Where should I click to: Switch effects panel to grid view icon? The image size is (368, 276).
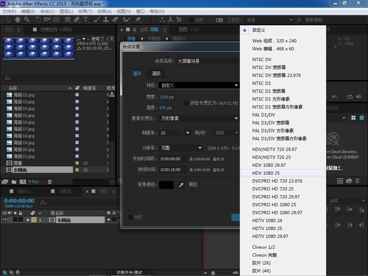tap(354, 118)
